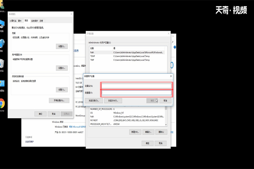Select the 高级 tab in System Properties
The width and height of the screenshot is (254, 169).
coord(26,21)
